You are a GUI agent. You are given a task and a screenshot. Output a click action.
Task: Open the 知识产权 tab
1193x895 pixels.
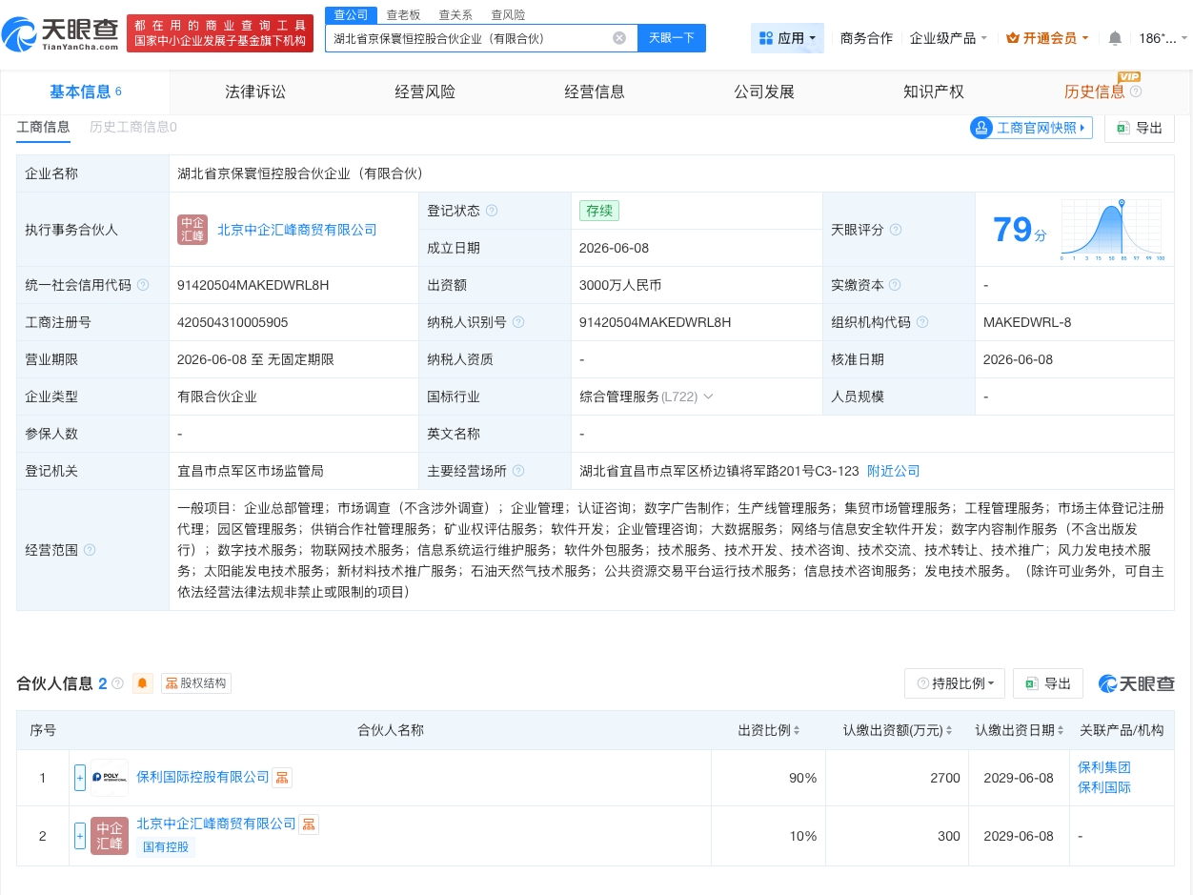[x=934, y=92]
